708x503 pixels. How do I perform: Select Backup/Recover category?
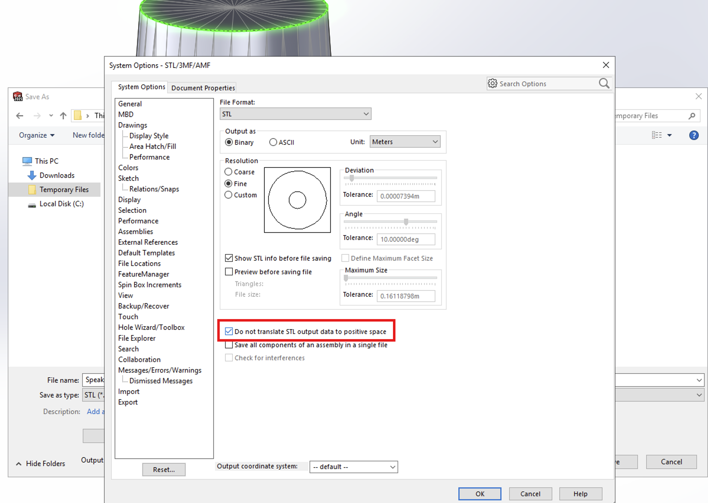click(x=144, y=306)
